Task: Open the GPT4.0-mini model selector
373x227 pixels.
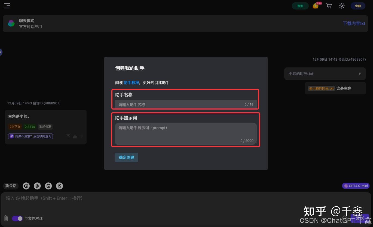Action: (356, 186)
